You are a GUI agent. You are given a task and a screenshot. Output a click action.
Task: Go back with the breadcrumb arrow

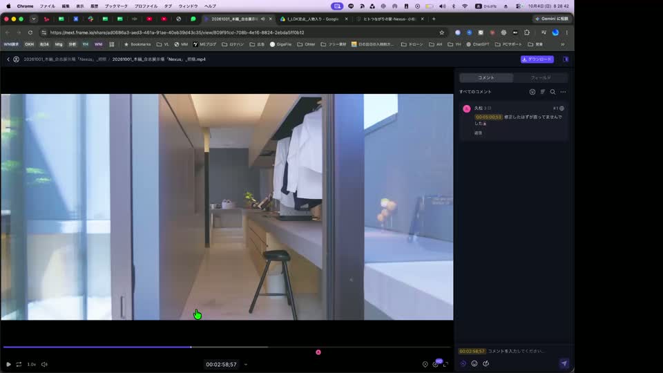click(8, 59)
